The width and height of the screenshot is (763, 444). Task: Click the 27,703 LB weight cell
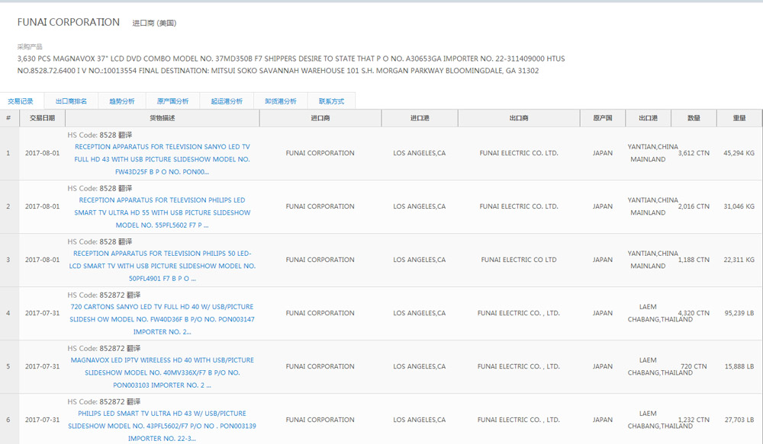739,420
